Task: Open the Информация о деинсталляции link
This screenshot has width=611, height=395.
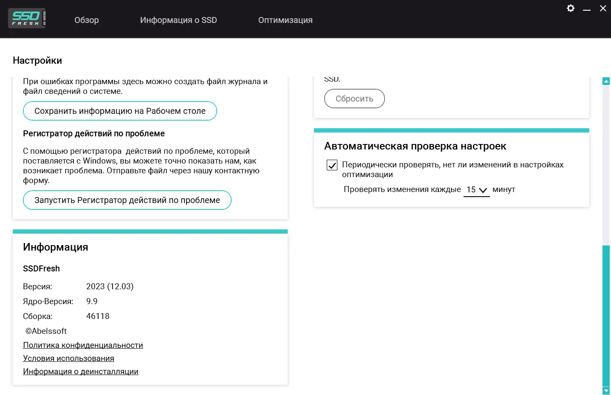Action: coord(81,371)
